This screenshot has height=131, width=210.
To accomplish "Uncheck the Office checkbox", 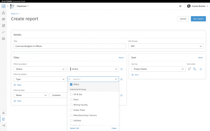I will click(x=71, y=84).
